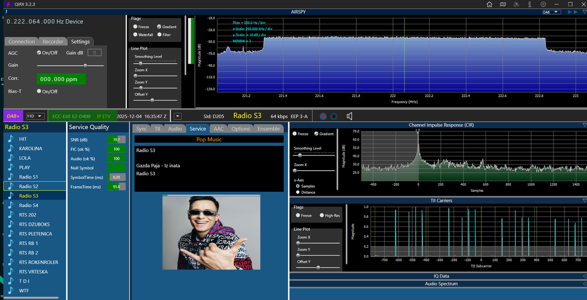
Task: Click the Corr. ppm value field
Action: click(61, 79)
